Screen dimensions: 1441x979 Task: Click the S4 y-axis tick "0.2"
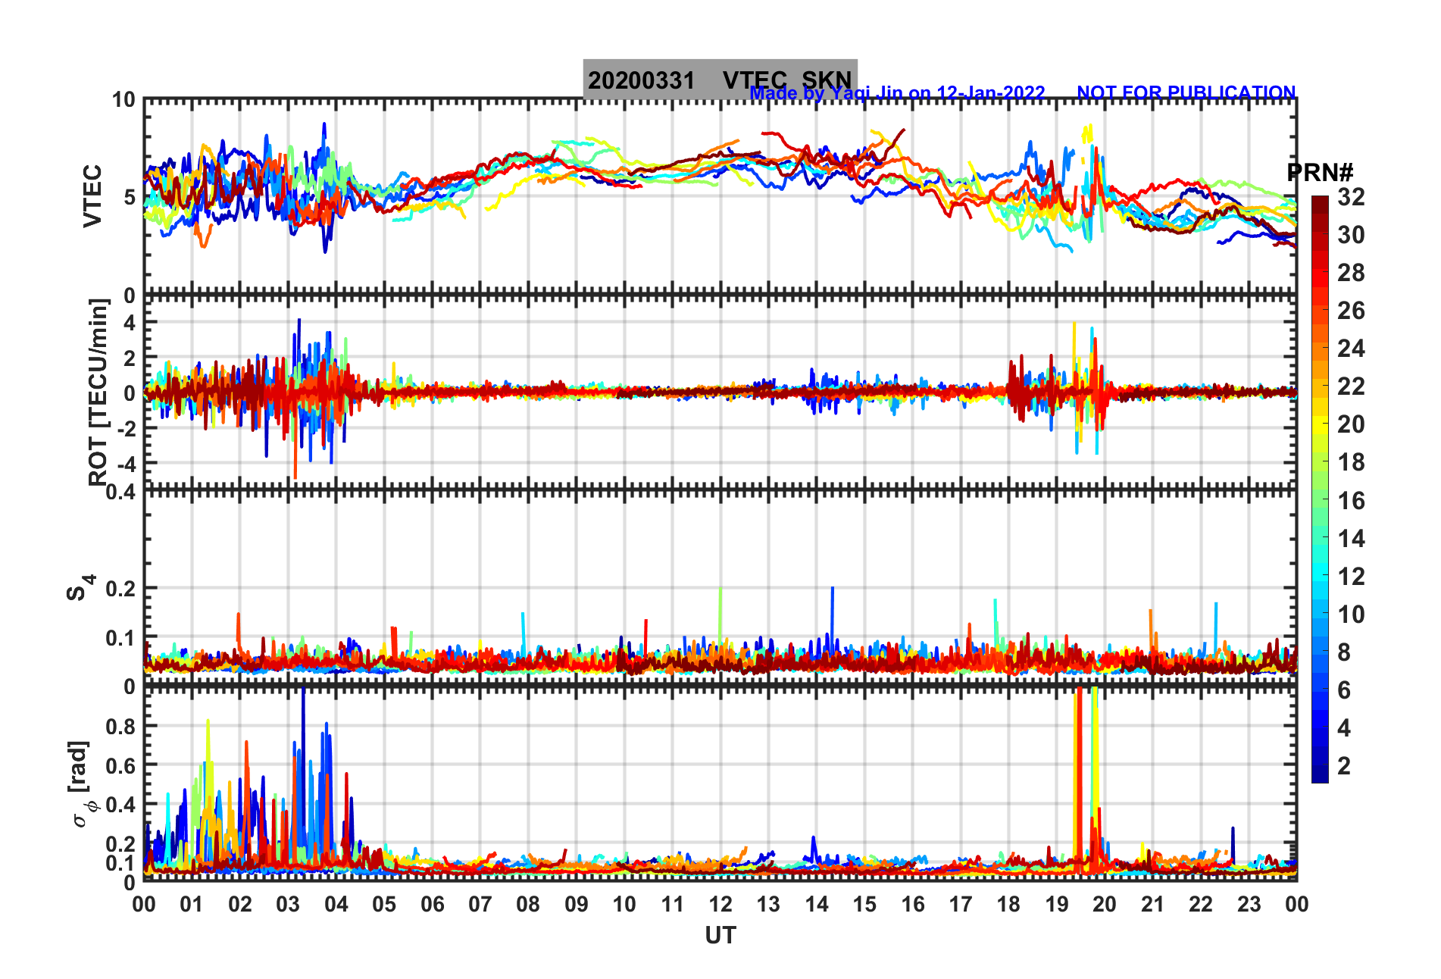120,588
